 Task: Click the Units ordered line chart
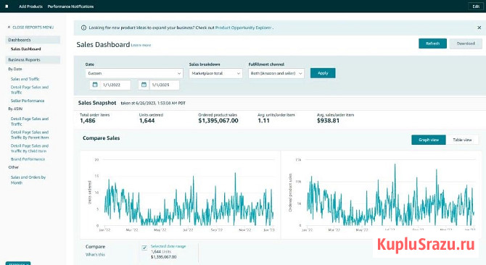click(189, 199)
